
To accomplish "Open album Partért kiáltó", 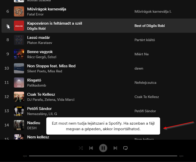I will 145,40.
